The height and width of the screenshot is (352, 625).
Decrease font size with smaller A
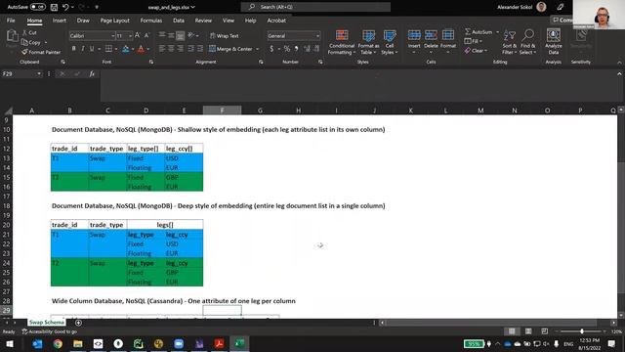click(x=146, y=35)
